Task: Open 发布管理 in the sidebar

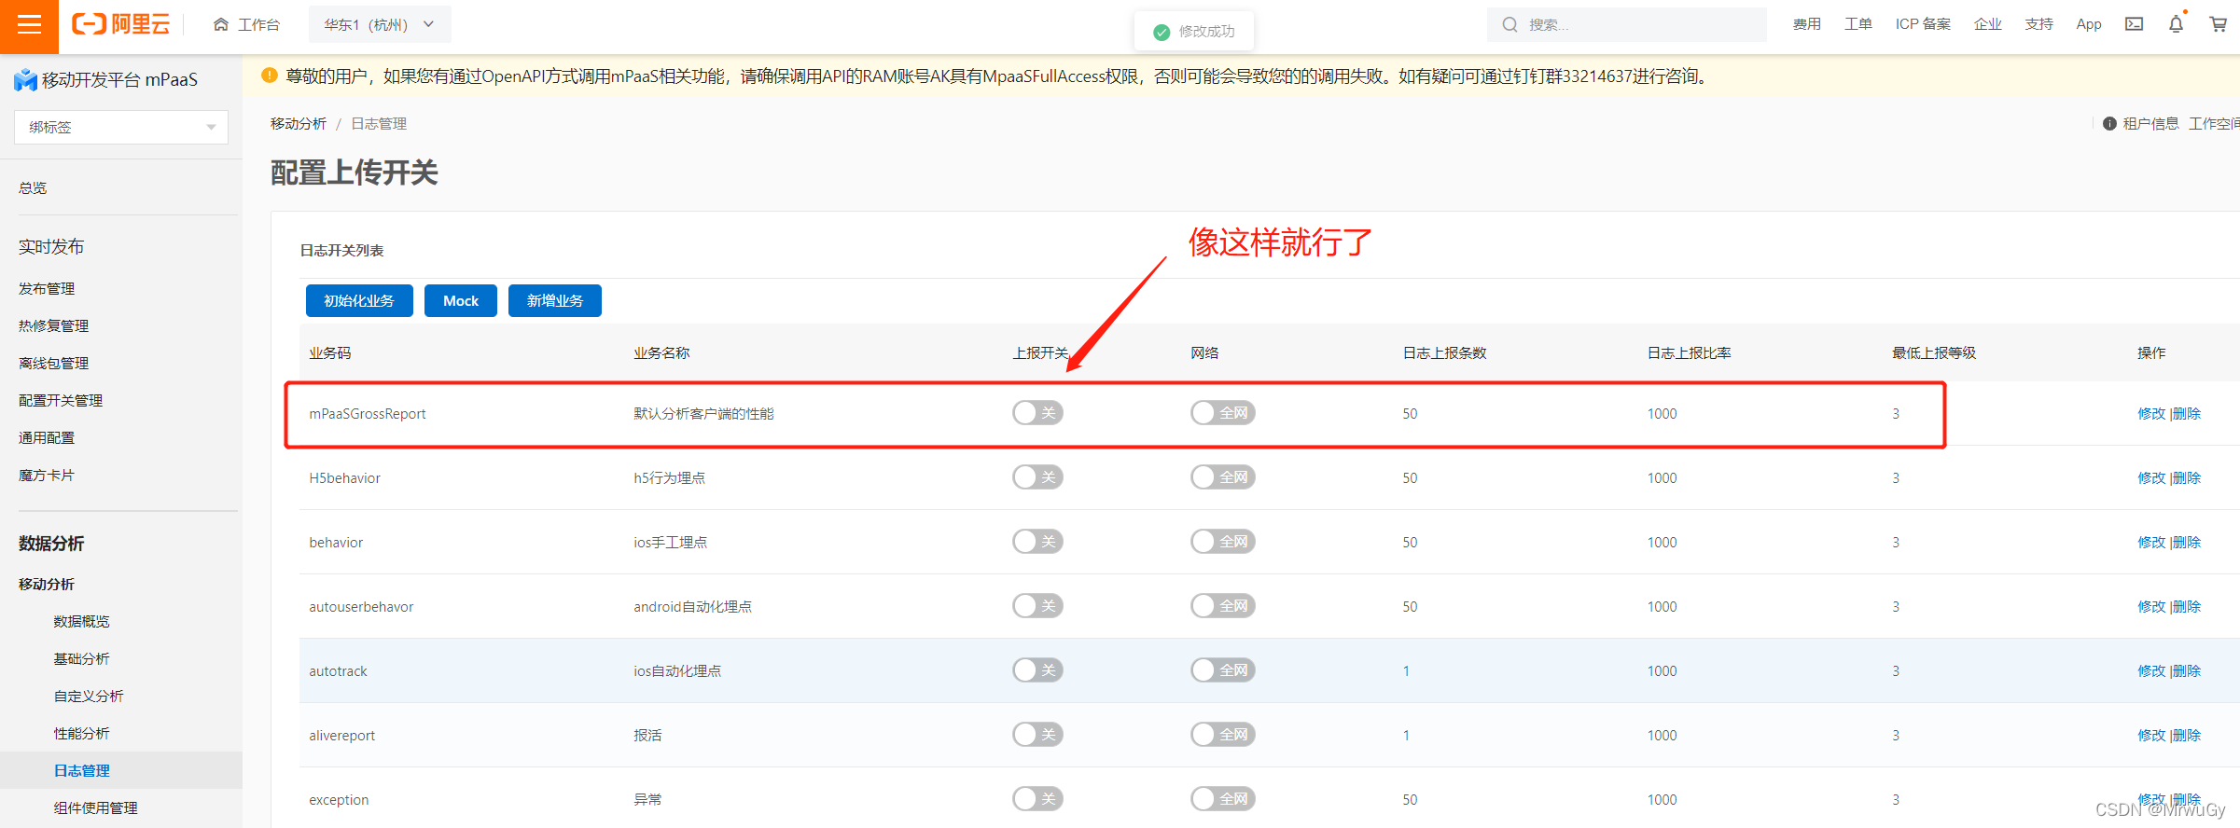Action: click(x=47, y=289)
